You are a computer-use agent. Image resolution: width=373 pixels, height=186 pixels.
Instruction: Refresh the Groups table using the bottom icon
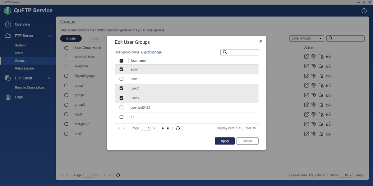click(x=118, y=175)
